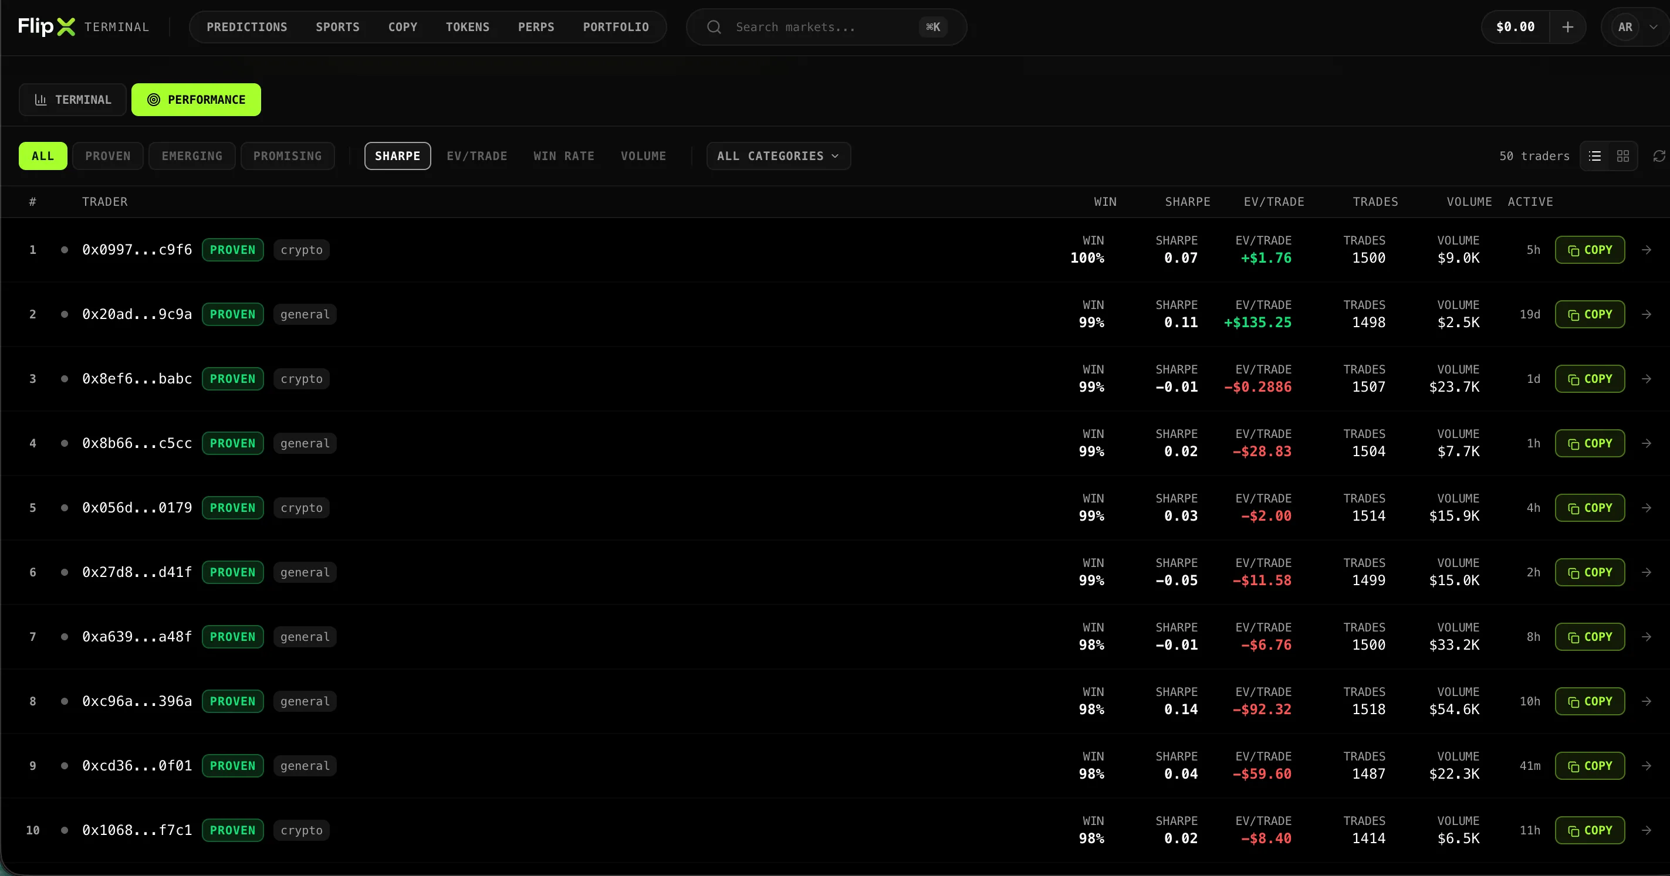Switch to the PERFORMANCE tab
1670x876 pixels.
(x=196, y=99)
